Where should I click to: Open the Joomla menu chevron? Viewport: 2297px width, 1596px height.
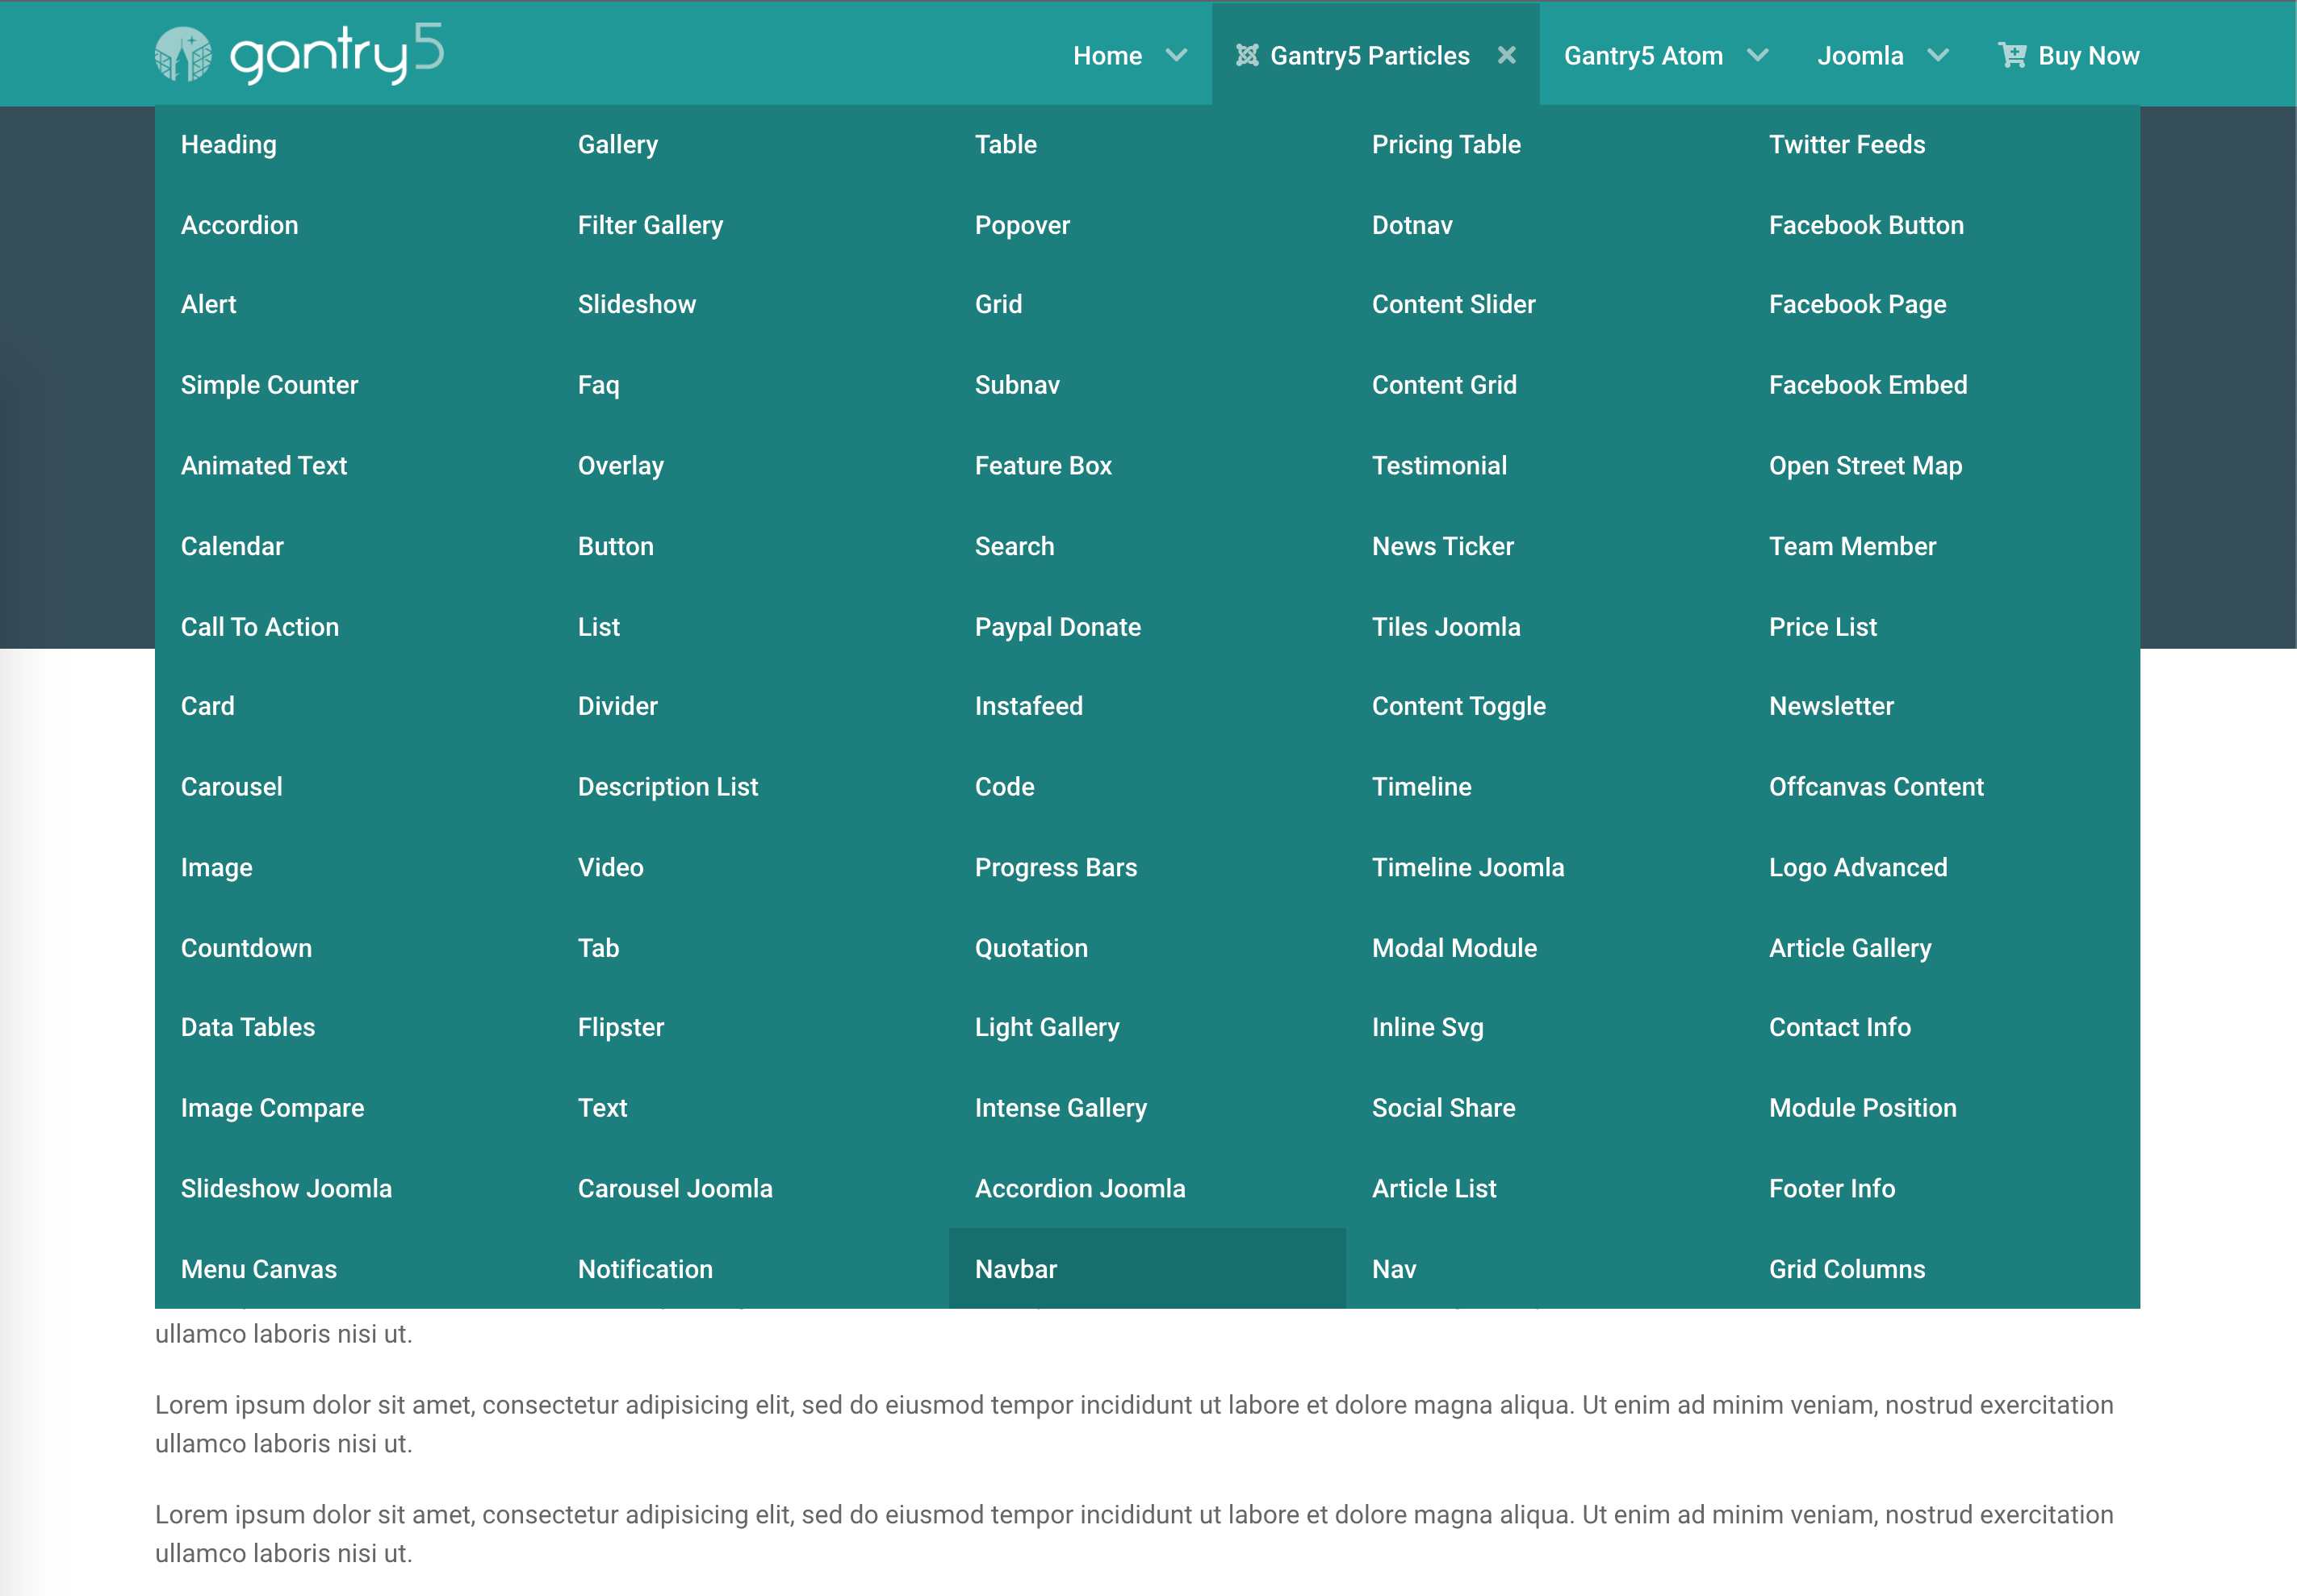[1937, 55]
